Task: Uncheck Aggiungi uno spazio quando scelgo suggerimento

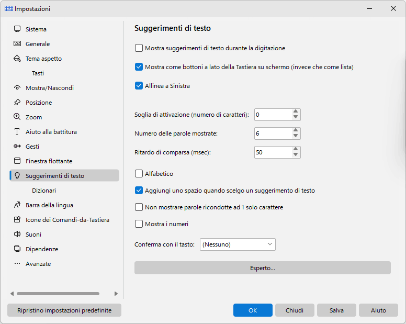Action: tap(139, 191)
